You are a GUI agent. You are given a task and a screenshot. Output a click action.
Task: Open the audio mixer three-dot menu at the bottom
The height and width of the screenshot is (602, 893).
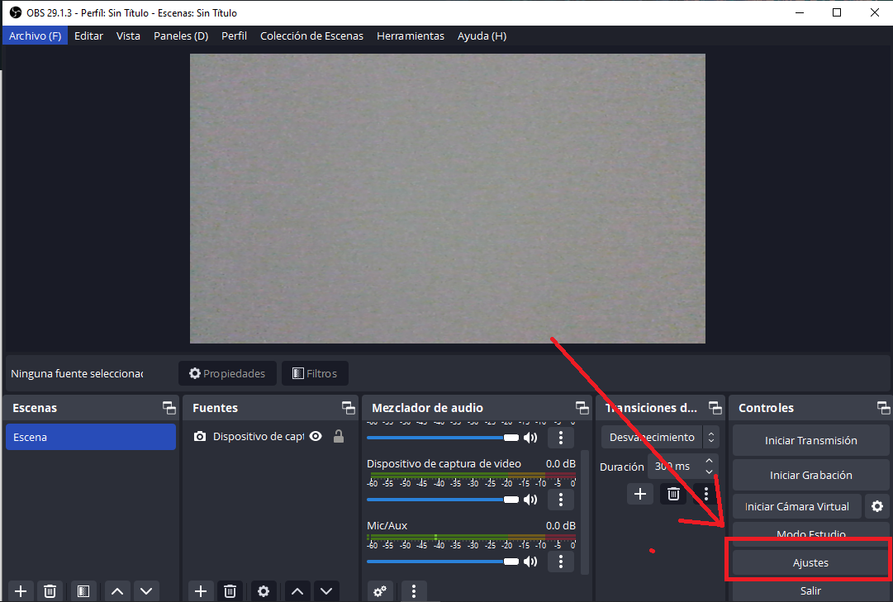point(413,590)
